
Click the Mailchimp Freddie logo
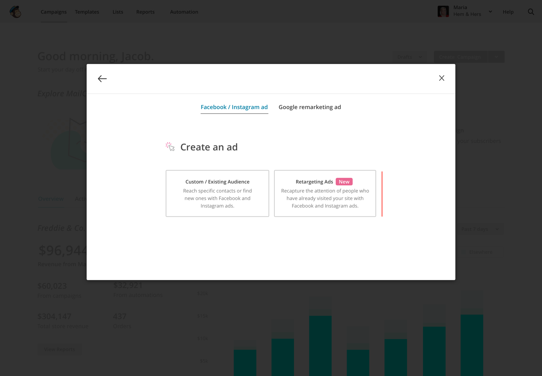15,12
